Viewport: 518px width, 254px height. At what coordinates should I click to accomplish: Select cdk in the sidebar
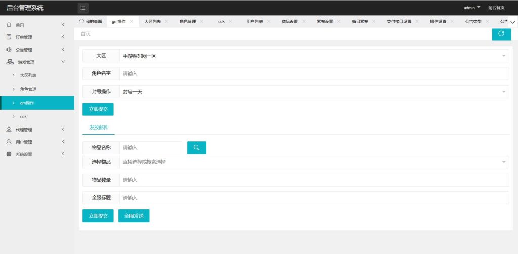click(x=23, y=116)
